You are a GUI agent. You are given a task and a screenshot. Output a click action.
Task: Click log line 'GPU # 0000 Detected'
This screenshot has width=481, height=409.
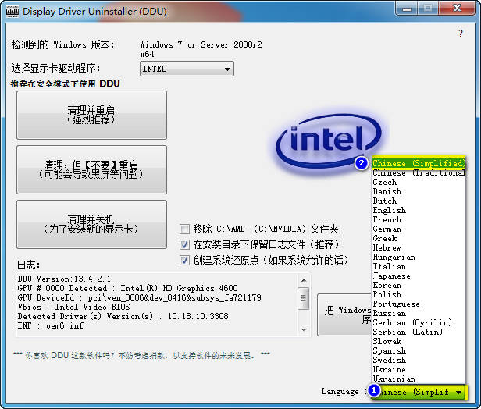[x=127, y=288]
